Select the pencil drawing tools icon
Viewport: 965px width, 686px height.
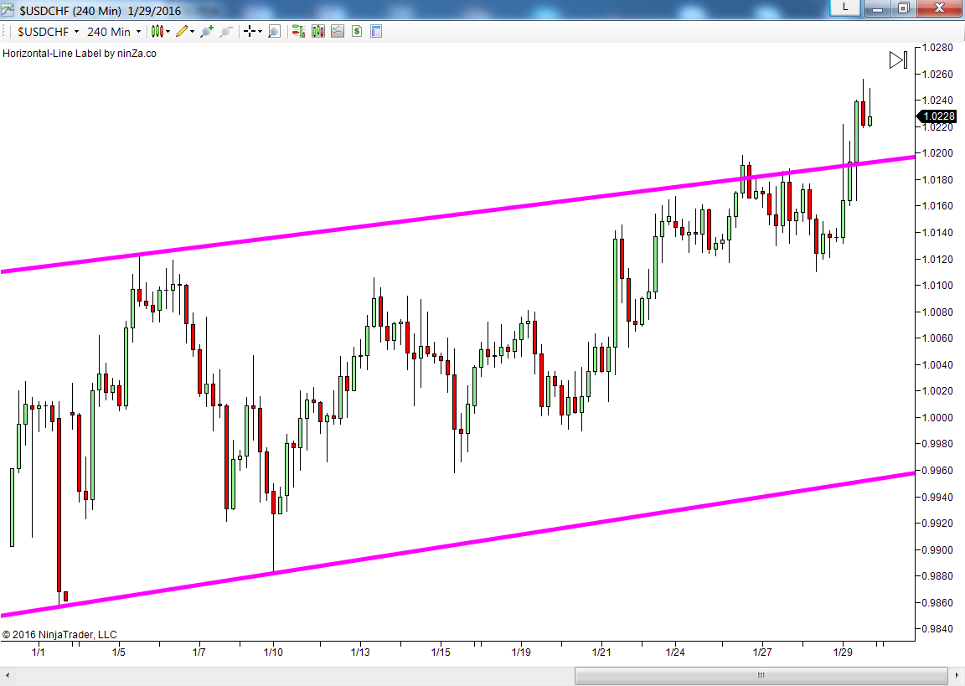(182, 31)
